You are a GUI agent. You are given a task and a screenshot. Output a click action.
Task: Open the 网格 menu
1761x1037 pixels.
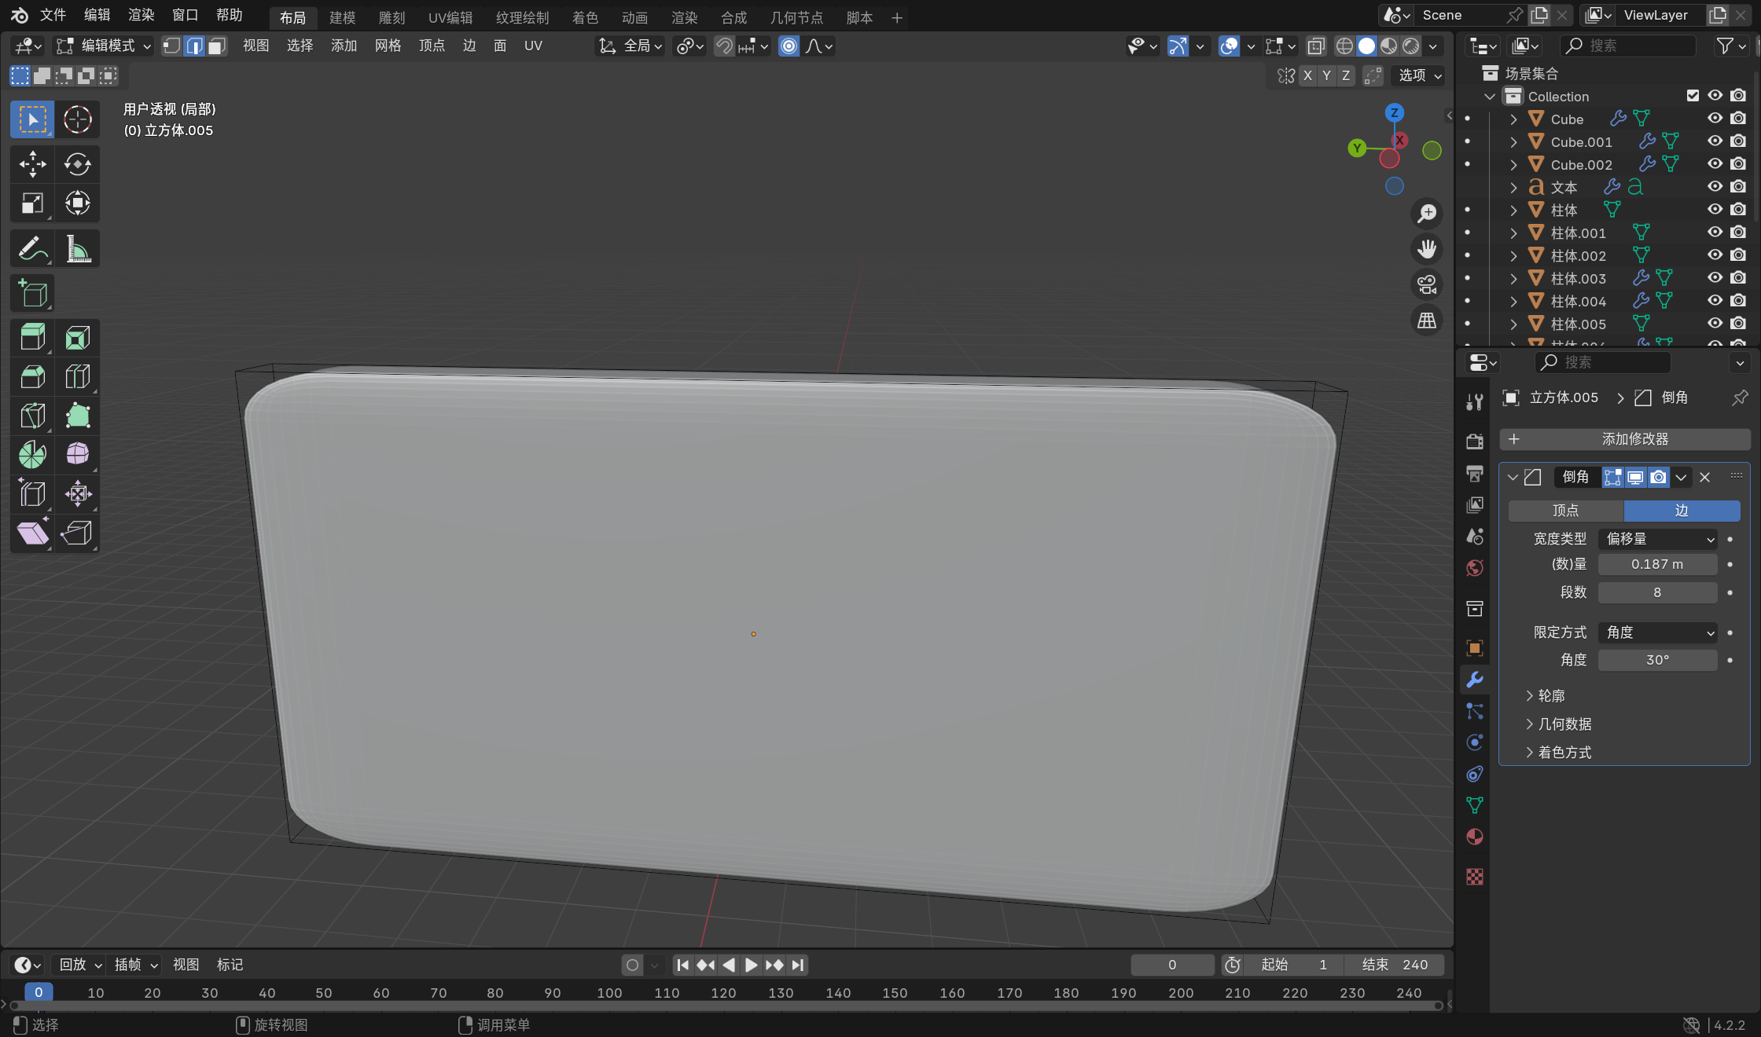point(388,46)
